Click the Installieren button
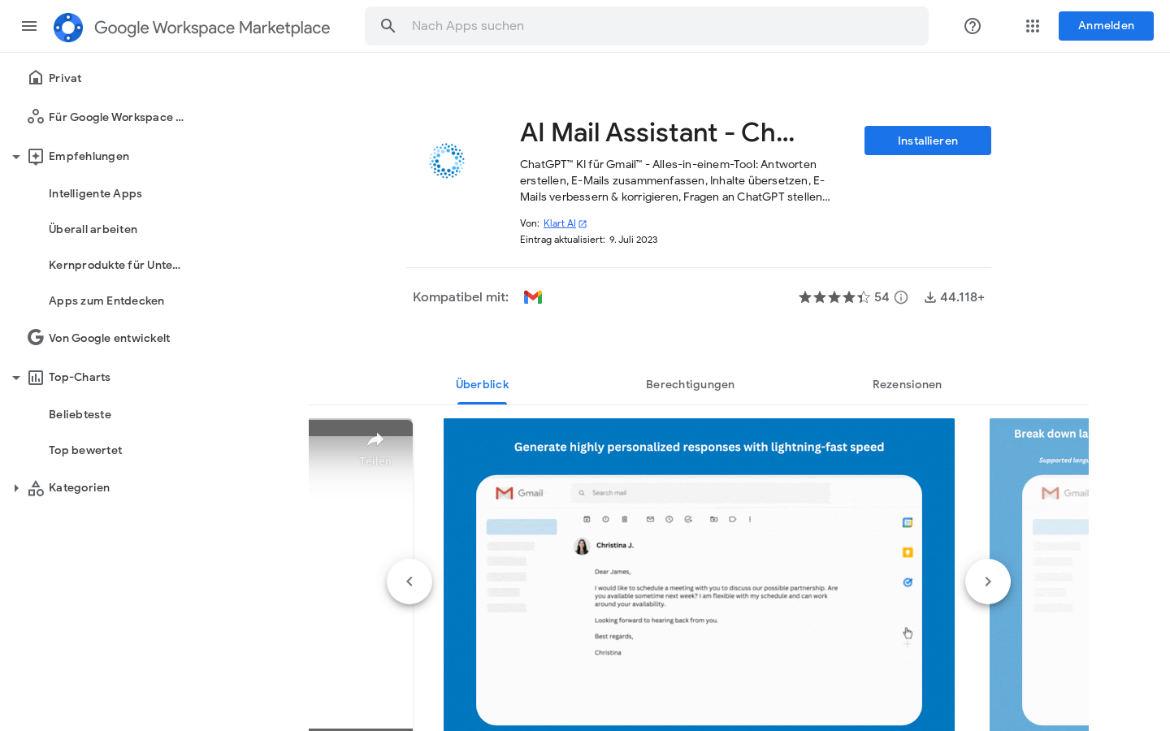 pos(928,141)
